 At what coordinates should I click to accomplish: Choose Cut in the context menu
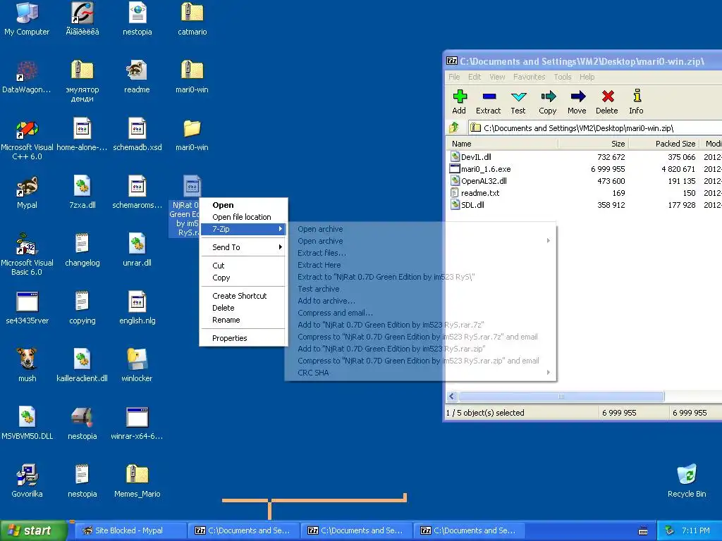[243, 266]
